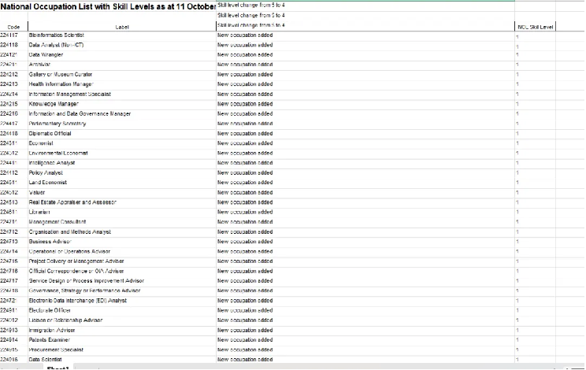Click the 'Bioinformatics Scientist' label cell

pos(57,35)
